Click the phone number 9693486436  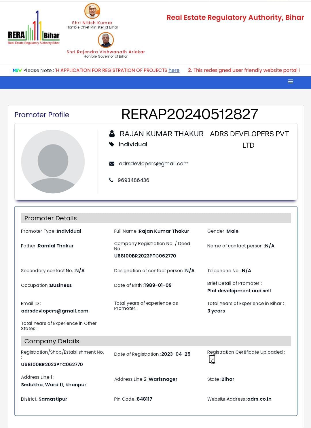click(133, 180)
